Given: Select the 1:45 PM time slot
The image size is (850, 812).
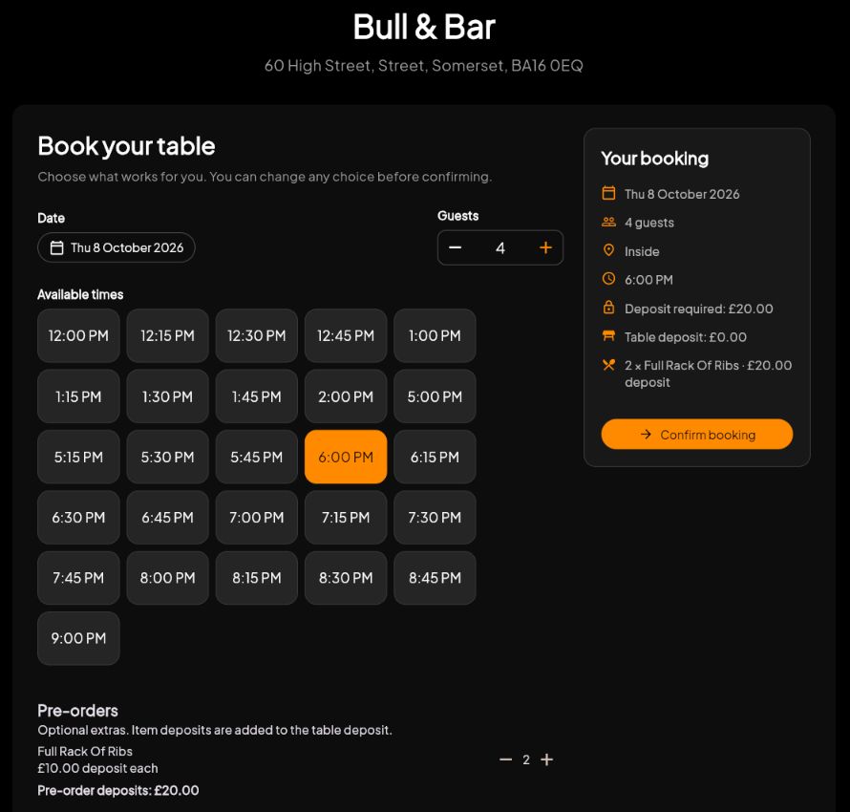Looking at the screenshot, I should coord(256,396).
